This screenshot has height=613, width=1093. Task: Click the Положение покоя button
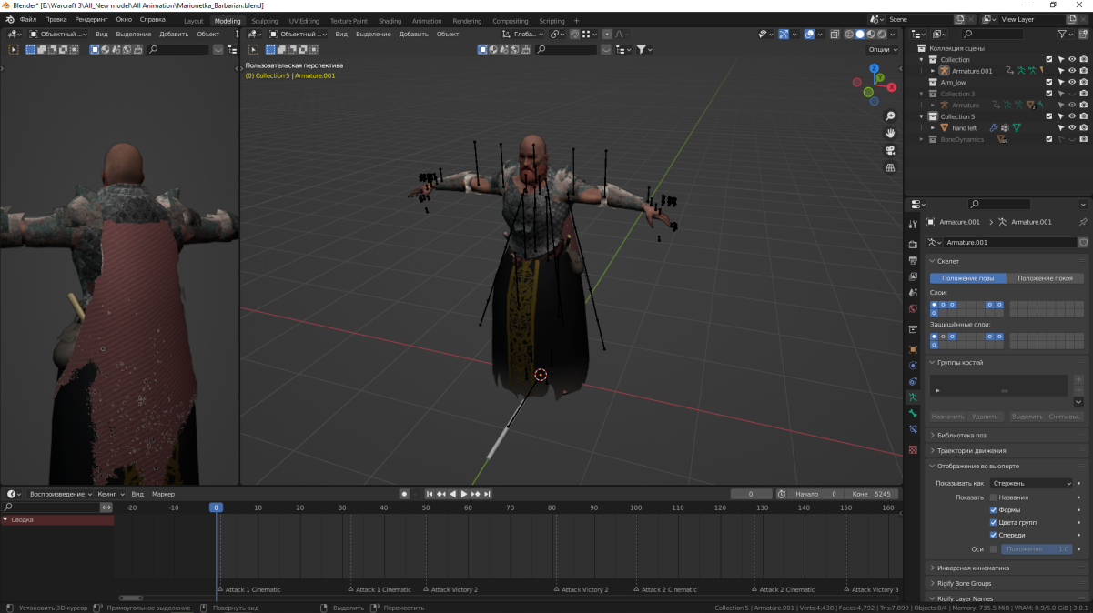click(1045, 278)
